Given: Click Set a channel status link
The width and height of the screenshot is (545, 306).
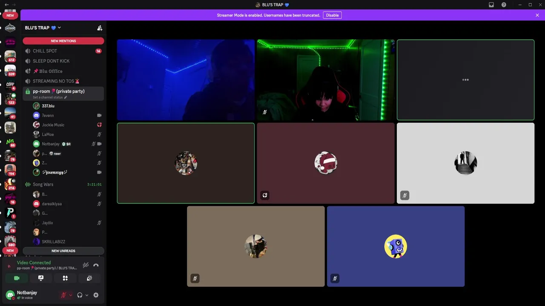Looking at the screenshot, I should pos(50,97).
